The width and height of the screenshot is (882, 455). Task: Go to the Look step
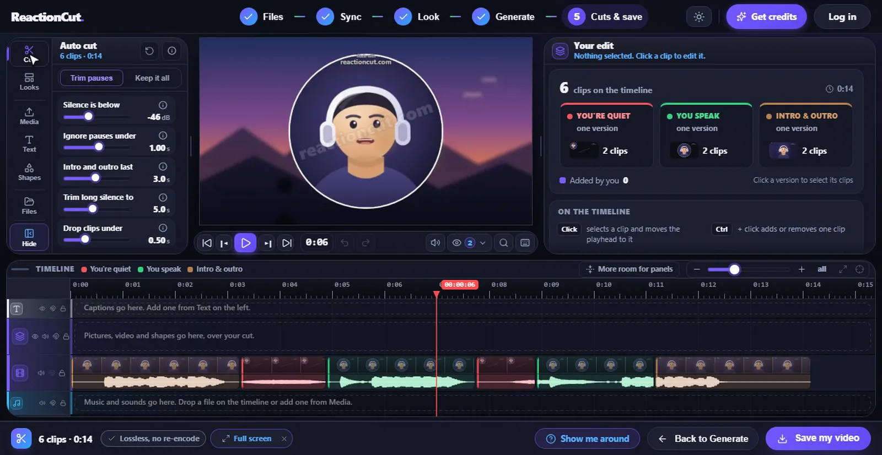point(417,17)
